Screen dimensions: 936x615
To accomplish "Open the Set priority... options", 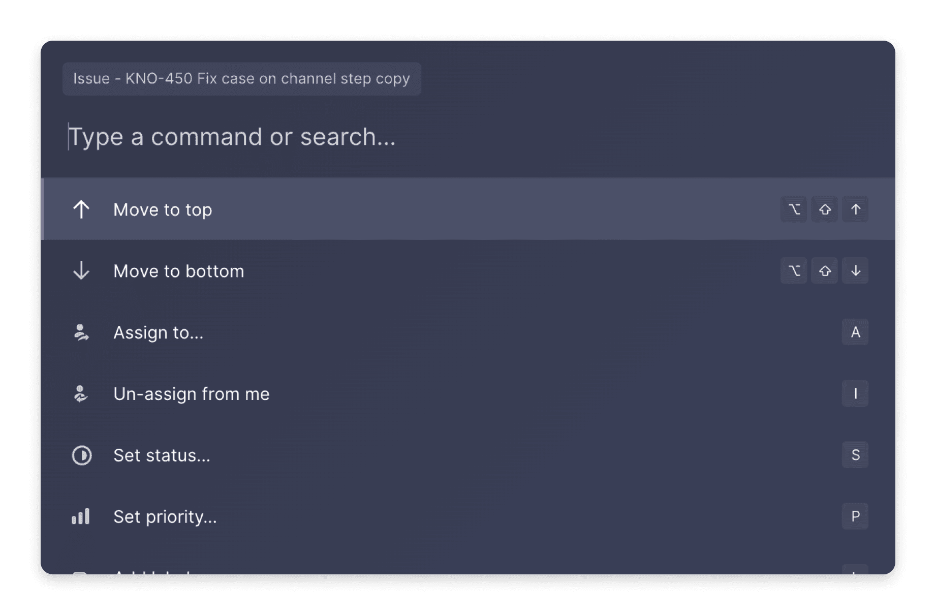I will [x=165, y=516].
